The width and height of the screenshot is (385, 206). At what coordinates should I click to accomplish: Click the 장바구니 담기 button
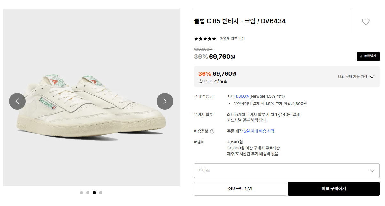(x=240, y=189)
